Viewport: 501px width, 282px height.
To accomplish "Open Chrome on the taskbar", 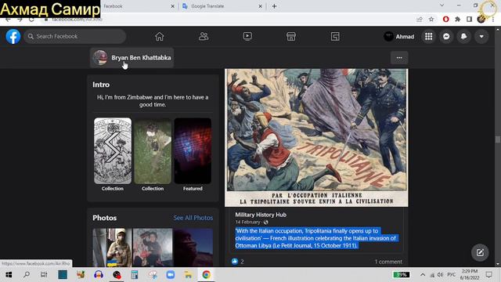I will point(206,275).
